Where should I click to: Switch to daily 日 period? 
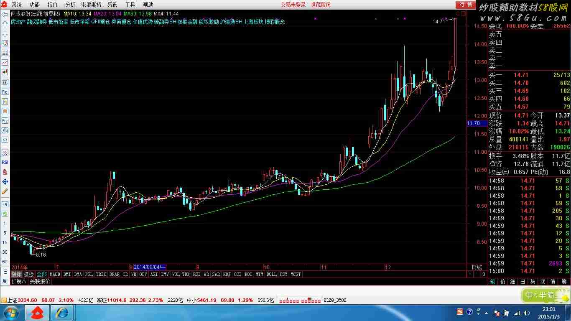tap(5, 272)
